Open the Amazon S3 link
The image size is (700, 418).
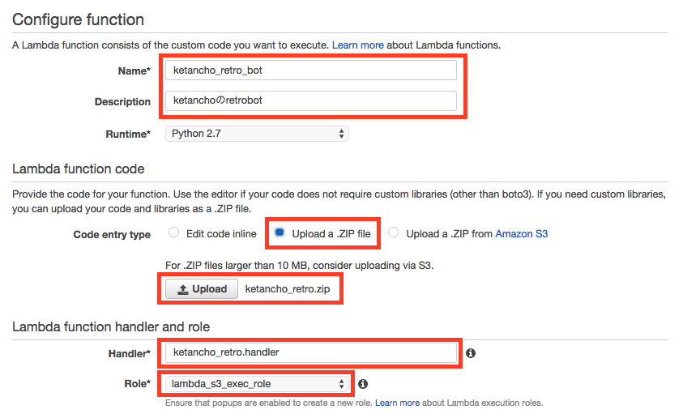(x=522, y=233)
